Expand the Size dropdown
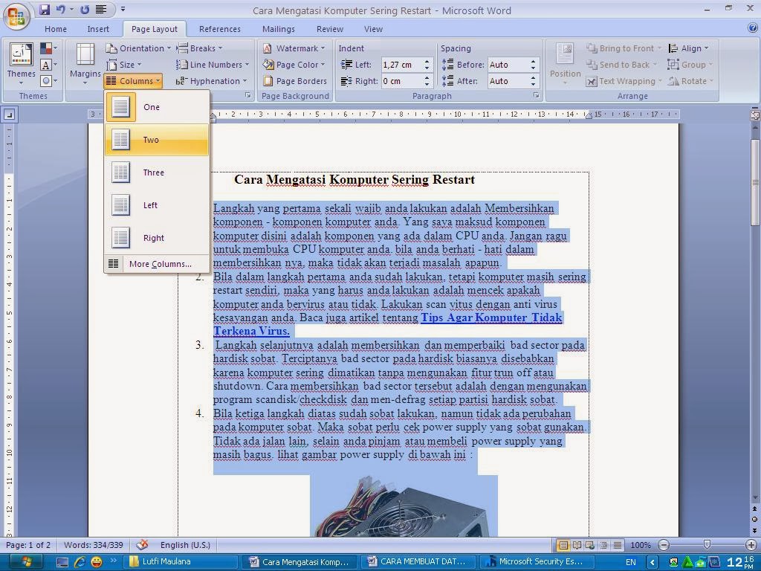Screen dimensions: 761x571 pos(124,65)
